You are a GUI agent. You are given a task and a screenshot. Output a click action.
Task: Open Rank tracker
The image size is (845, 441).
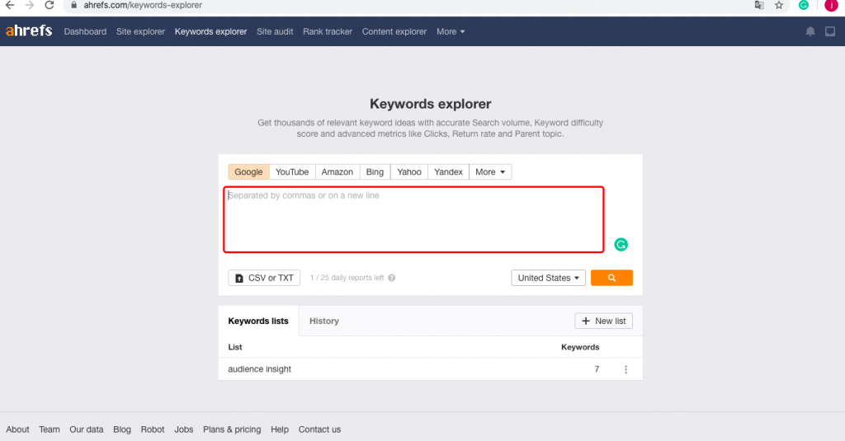[x=328, y=32]
